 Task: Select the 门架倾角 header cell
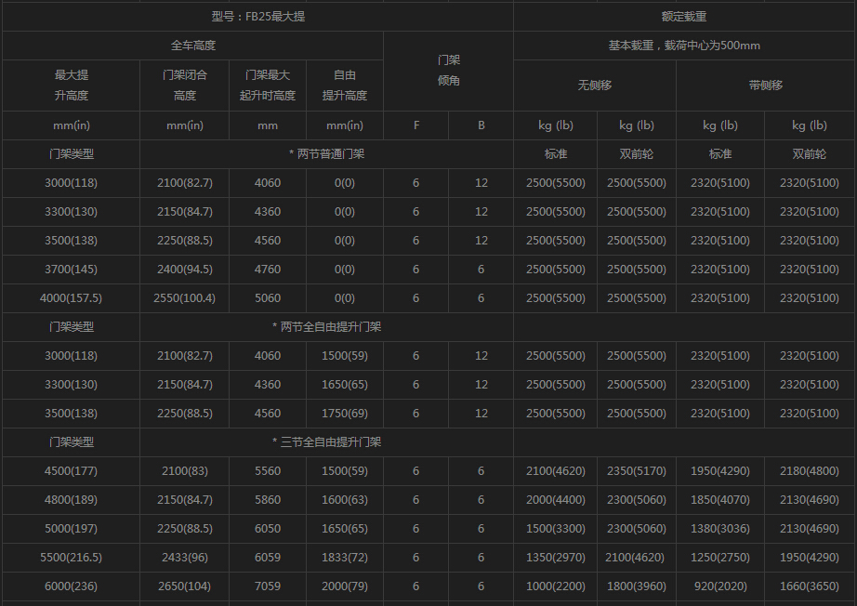click(x=448, y=71)
